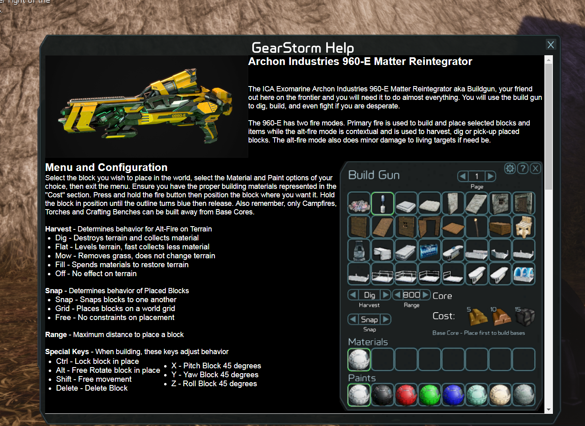Go to next Build Gun page

pos(490,176)
